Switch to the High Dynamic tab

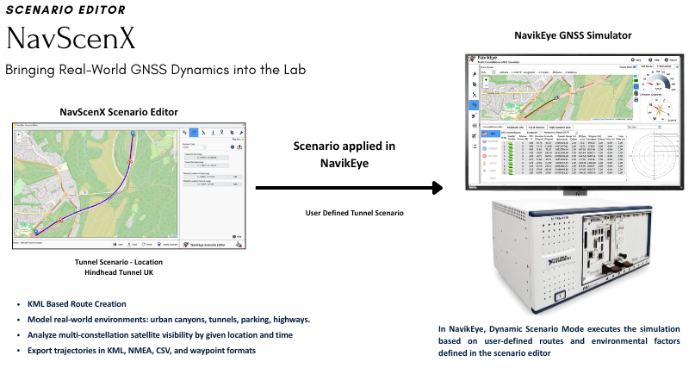pyautogui.click(x=560, y=127)
